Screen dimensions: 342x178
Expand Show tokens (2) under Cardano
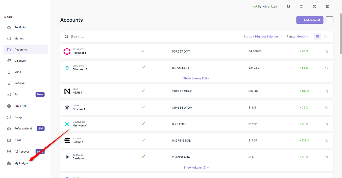coord(196,168)
